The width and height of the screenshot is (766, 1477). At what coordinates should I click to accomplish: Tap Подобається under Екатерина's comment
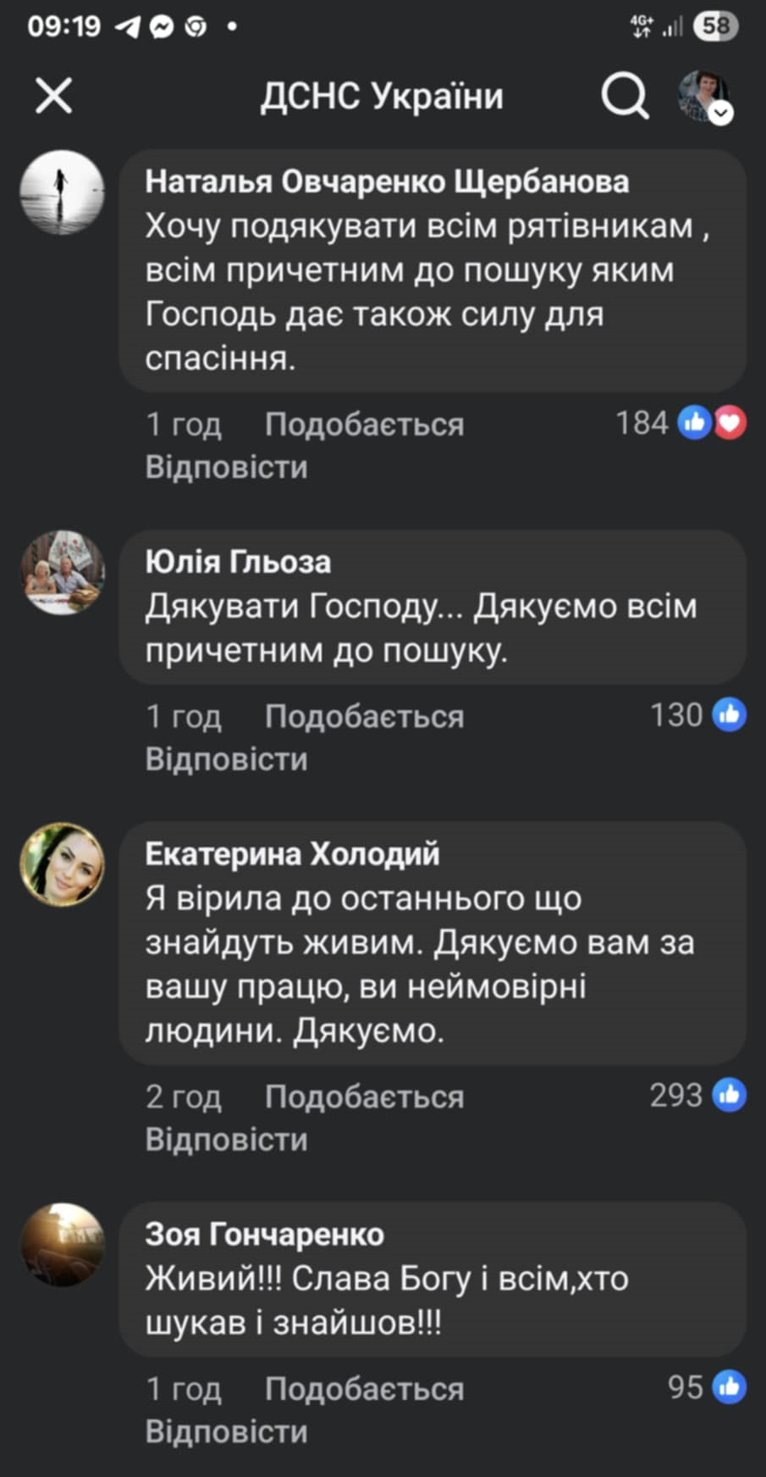tap(365, 1095)
